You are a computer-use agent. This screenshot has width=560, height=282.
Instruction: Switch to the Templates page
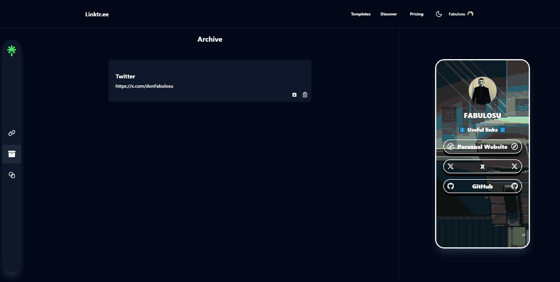click(x=360, y=14)
